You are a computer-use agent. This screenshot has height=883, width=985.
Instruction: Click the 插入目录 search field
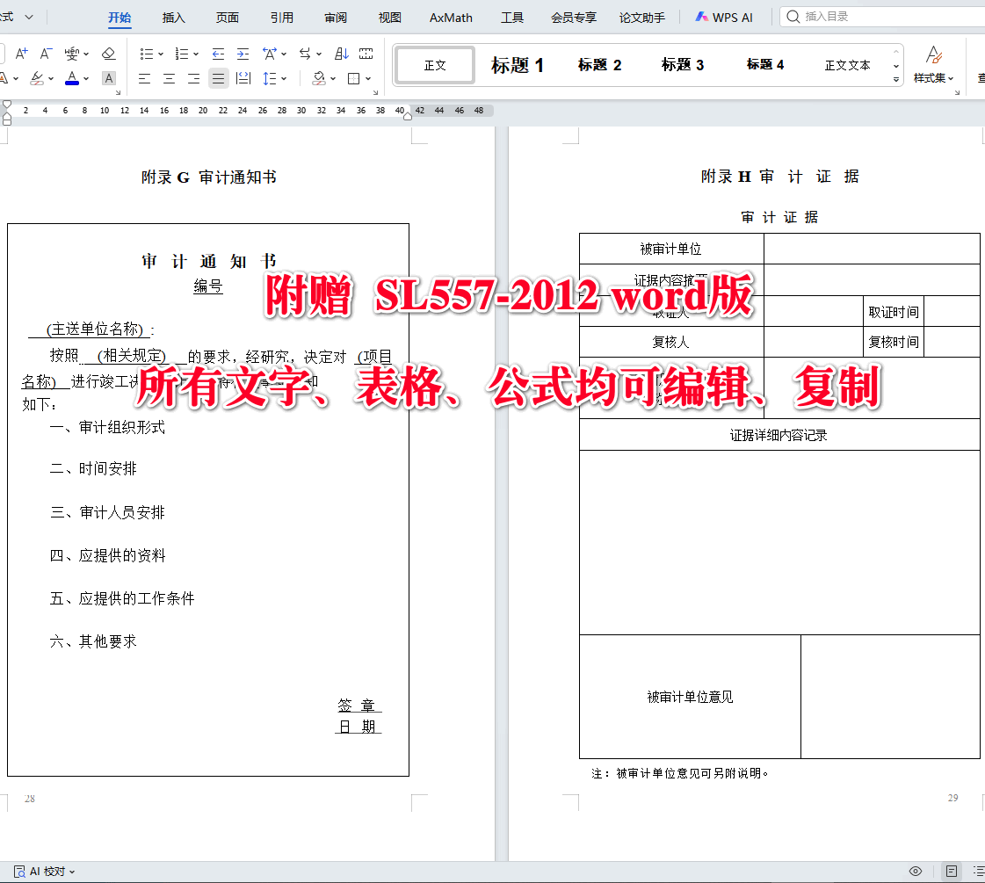(x=882, y=17)
